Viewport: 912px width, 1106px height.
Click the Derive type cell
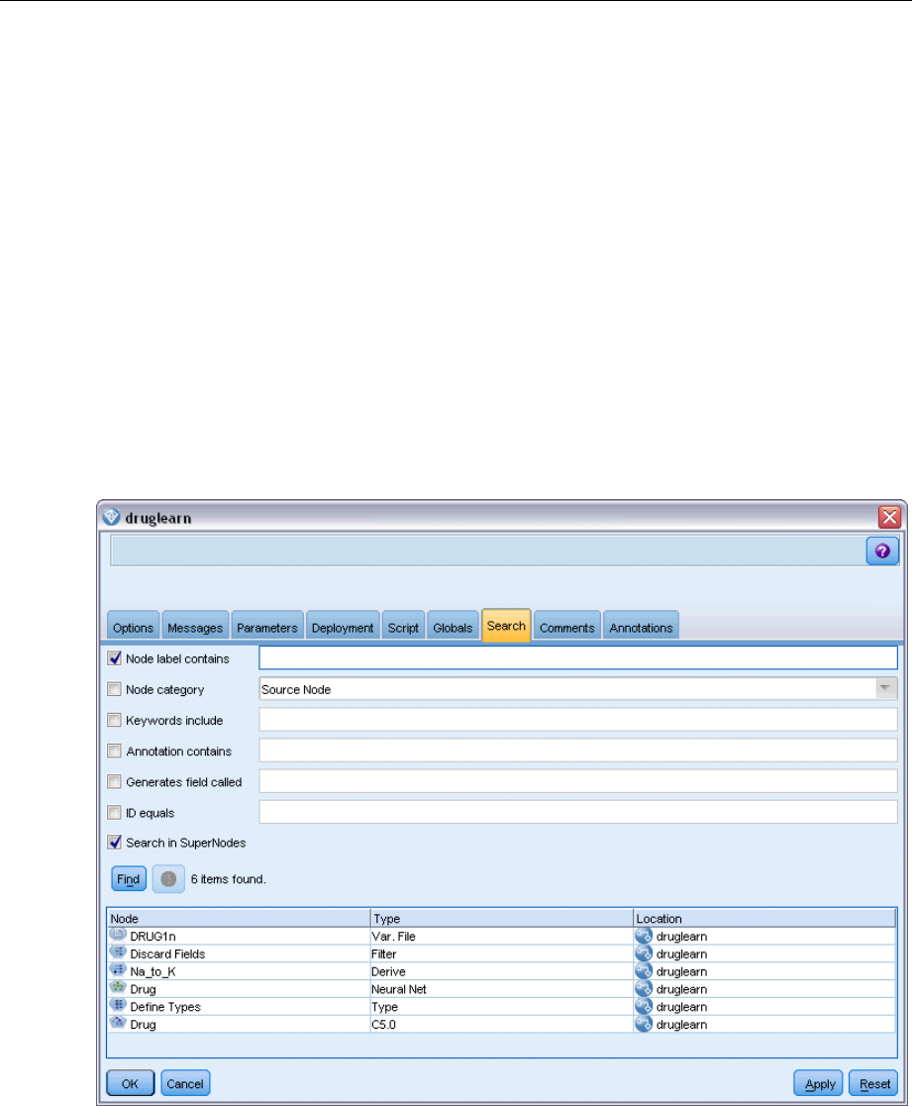501,971
